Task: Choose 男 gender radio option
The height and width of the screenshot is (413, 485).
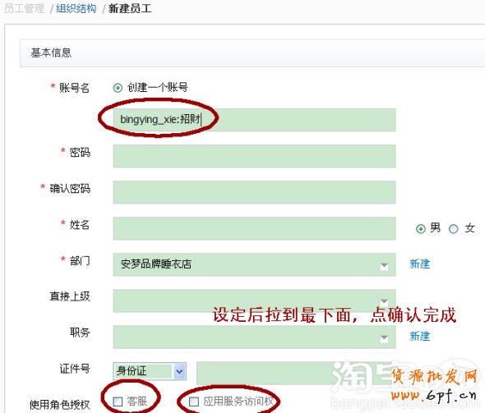Action: pos(420,229)
